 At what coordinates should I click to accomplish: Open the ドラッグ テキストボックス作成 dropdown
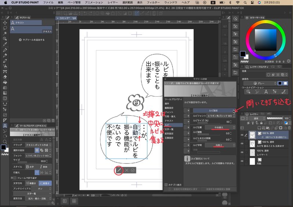tap(38, 145)
